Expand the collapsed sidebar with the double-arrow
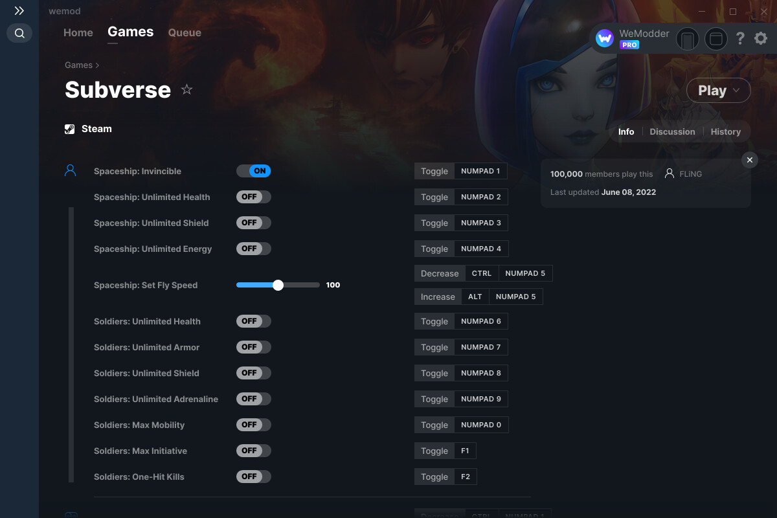The height and width of the screenshot is (518, 777). 19,10
